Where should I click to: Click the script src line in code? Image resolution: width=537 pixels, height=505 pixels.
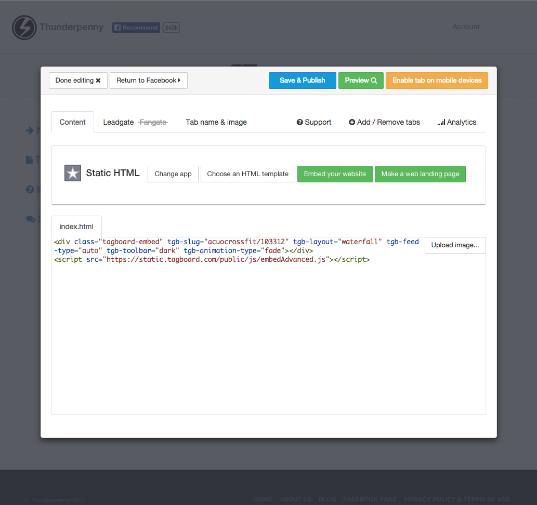pyautogui.click(x=212, y=260)
